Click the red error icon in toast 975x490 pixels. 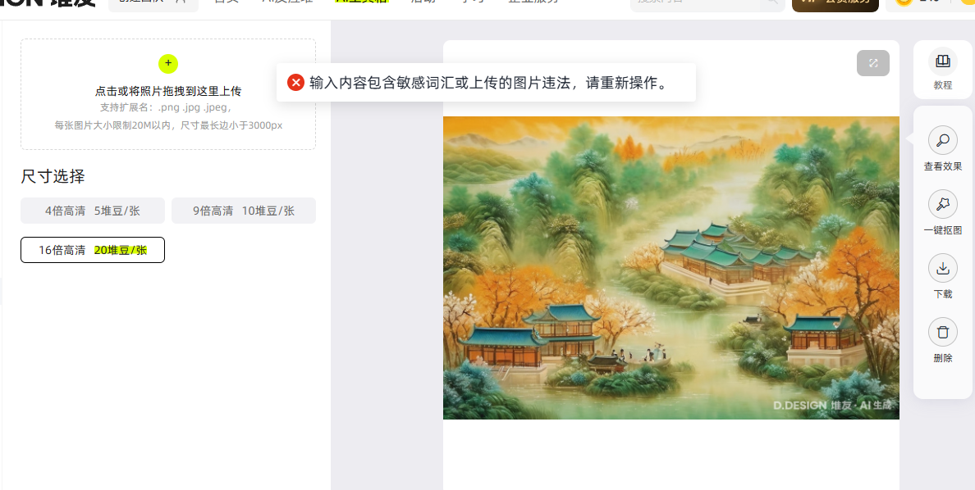click(296, 83)
